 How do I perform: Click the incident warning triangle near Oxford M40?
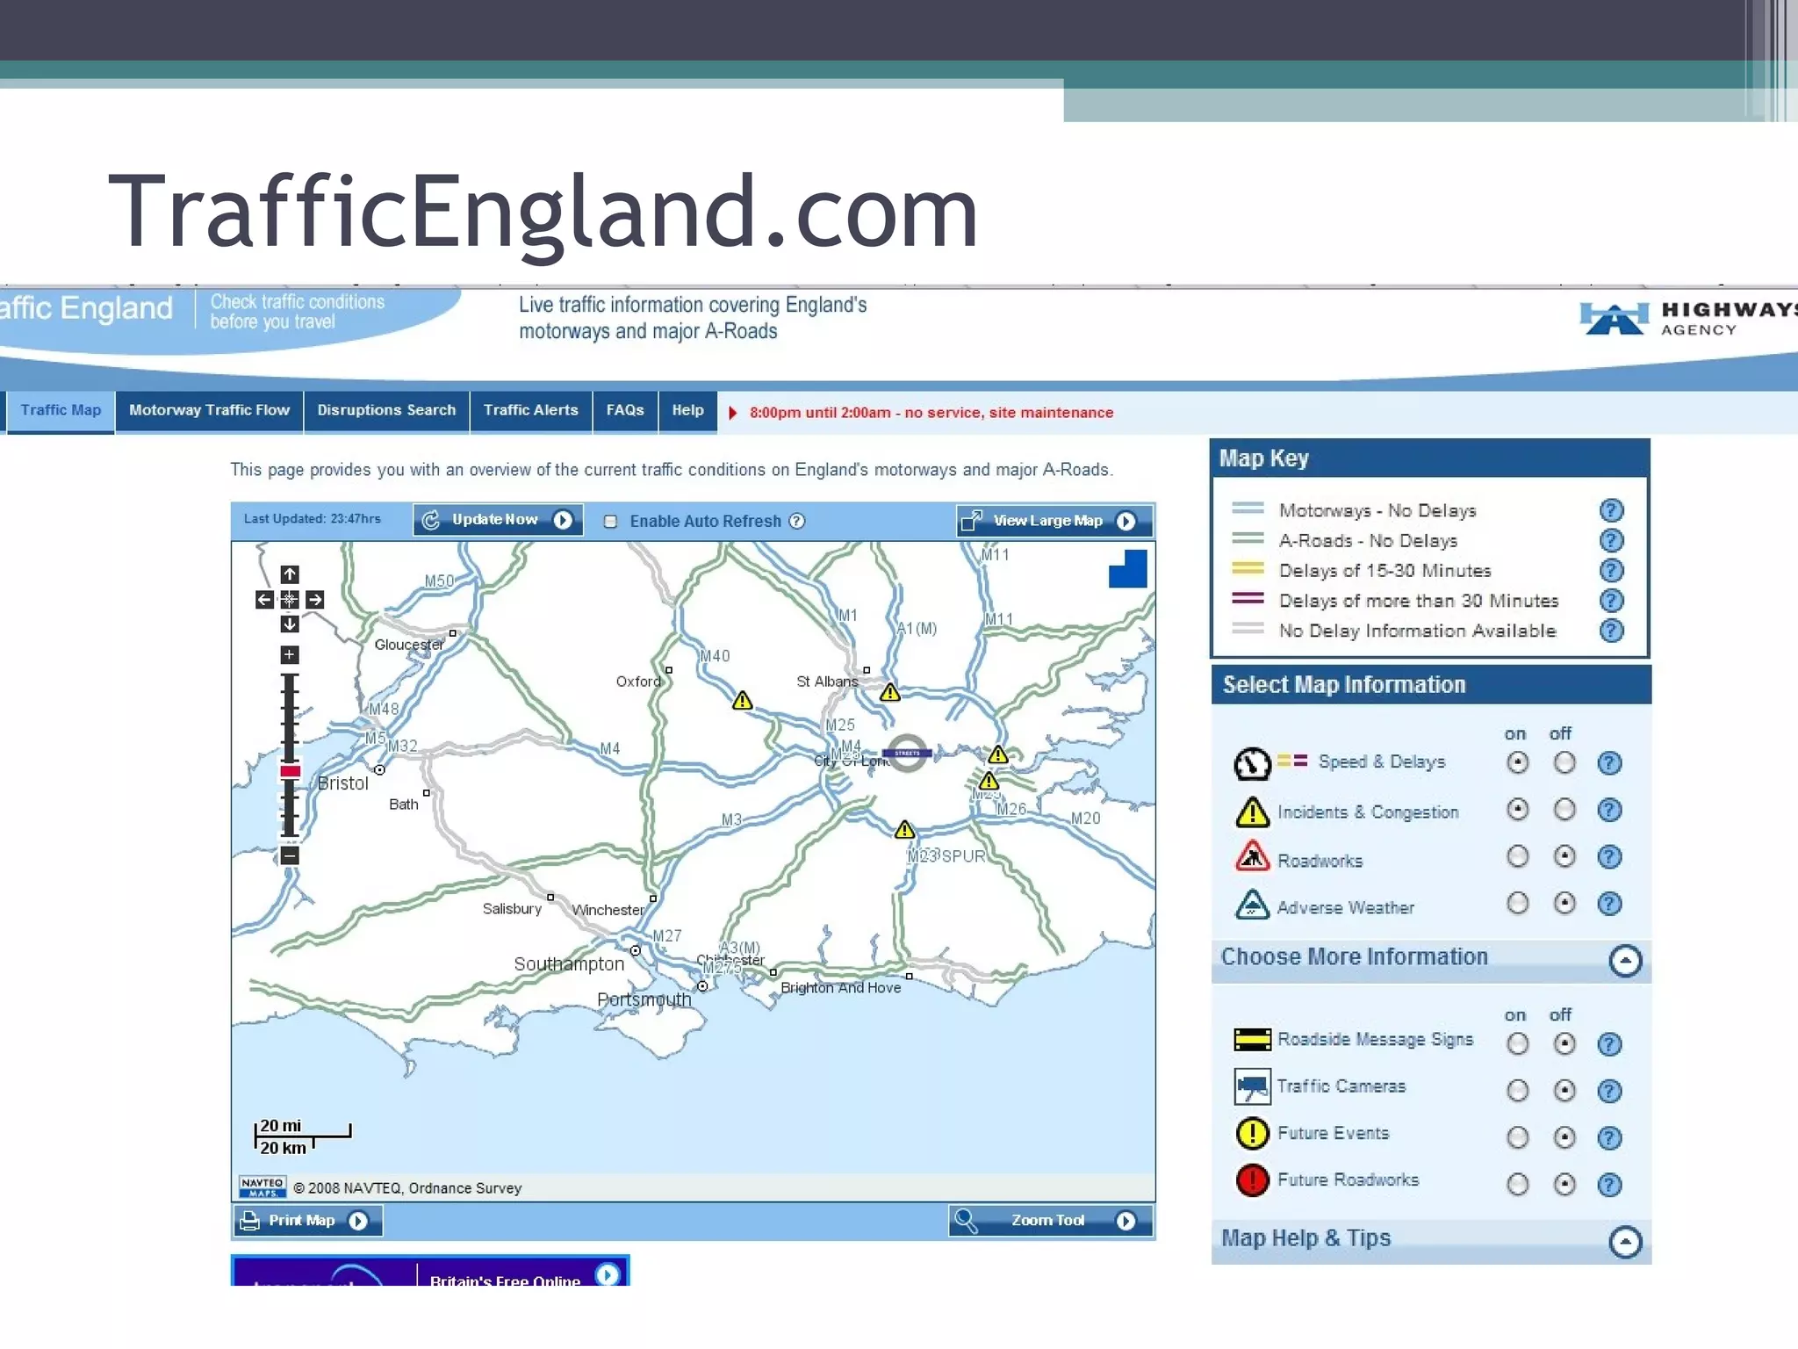743,701
